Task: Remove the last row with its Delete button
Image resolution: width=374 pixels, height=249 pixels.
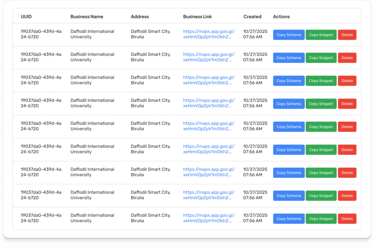Action: [x=347, y=219]
